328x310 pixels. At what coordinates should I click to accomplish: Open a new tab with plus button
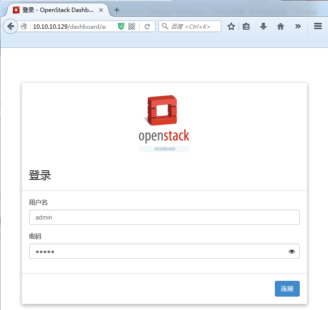(x=117, y=10)
